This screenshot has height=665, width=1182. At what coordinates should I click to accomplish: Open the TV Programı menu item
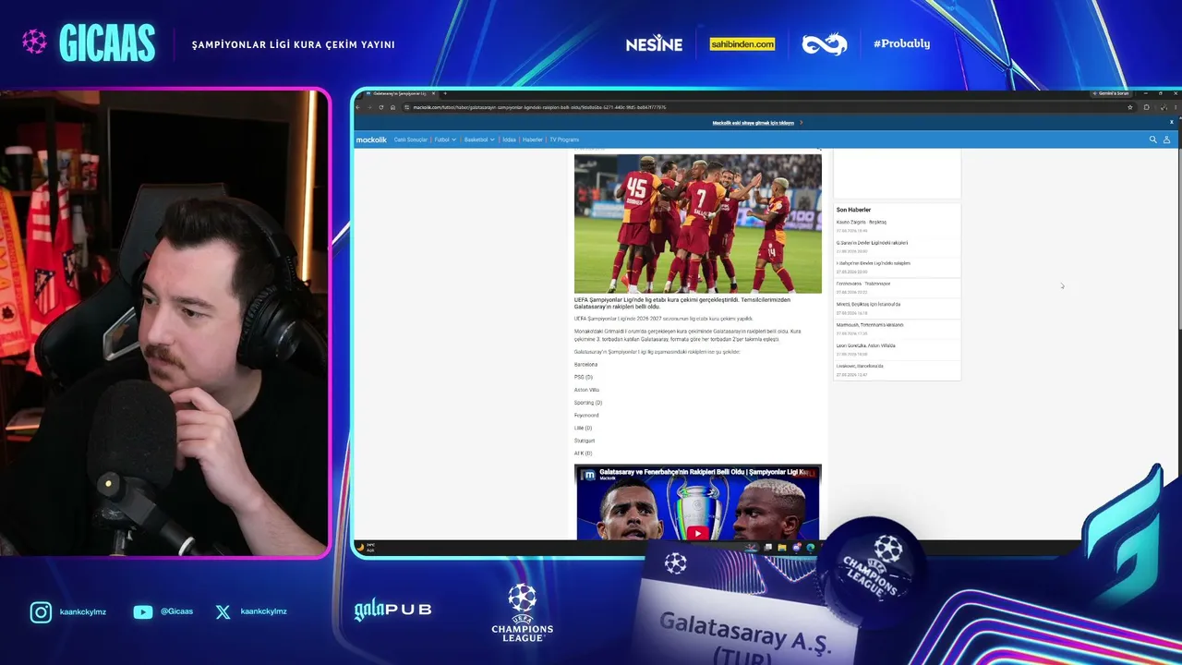click(x=564, y=139)
